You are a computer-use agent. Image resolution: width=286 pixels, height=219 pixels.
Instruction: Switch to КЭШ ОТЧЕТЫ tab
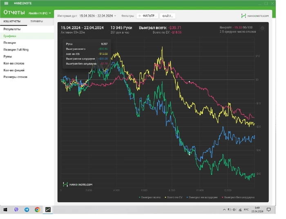point(12,21)
